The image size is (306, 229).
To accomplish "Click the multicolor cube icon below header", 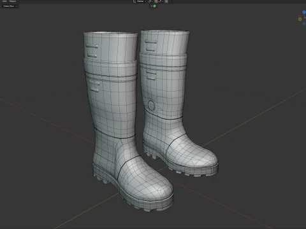I will 155,6.
